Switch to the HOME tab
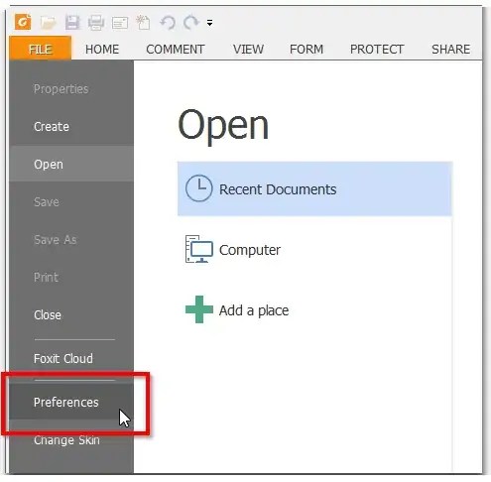Image resolution: width=491 pixels, height=482 pixels. [x=102, y=50]
